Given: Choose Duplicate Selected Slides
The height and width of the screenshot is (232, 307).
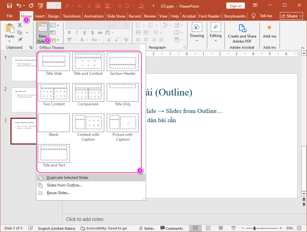Looking at the screenshot, I should point(67,177).
